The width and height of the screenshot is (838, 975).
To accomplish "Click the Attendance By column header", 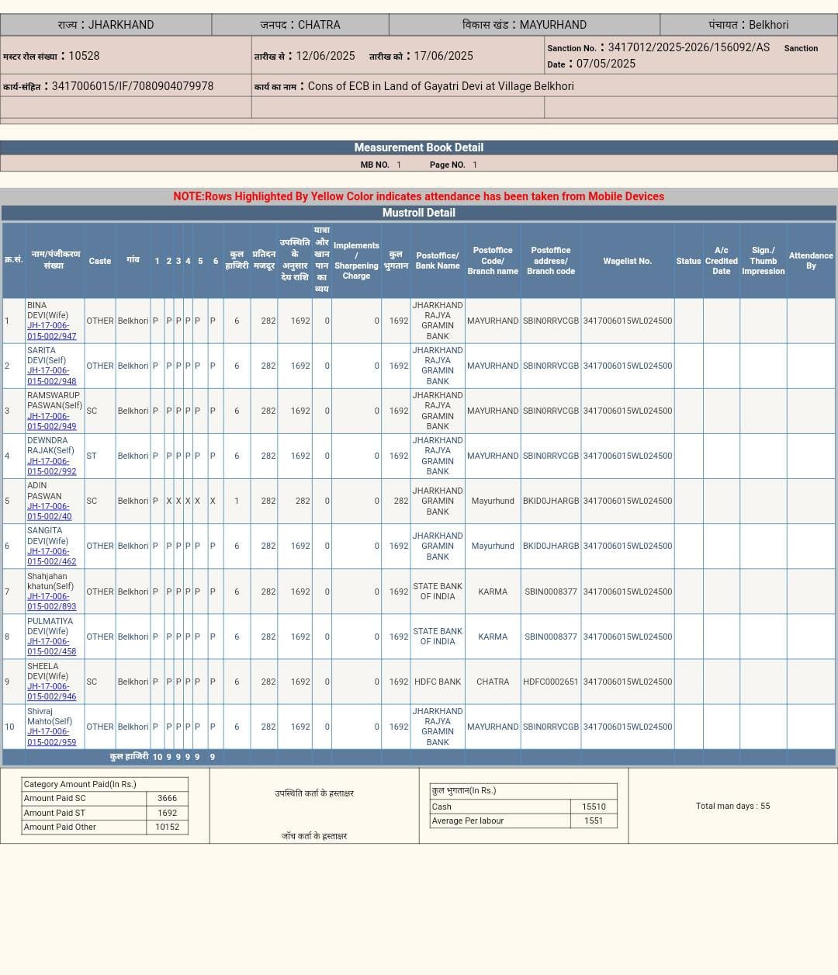I will pyautogui.click(x=811, y=261).
